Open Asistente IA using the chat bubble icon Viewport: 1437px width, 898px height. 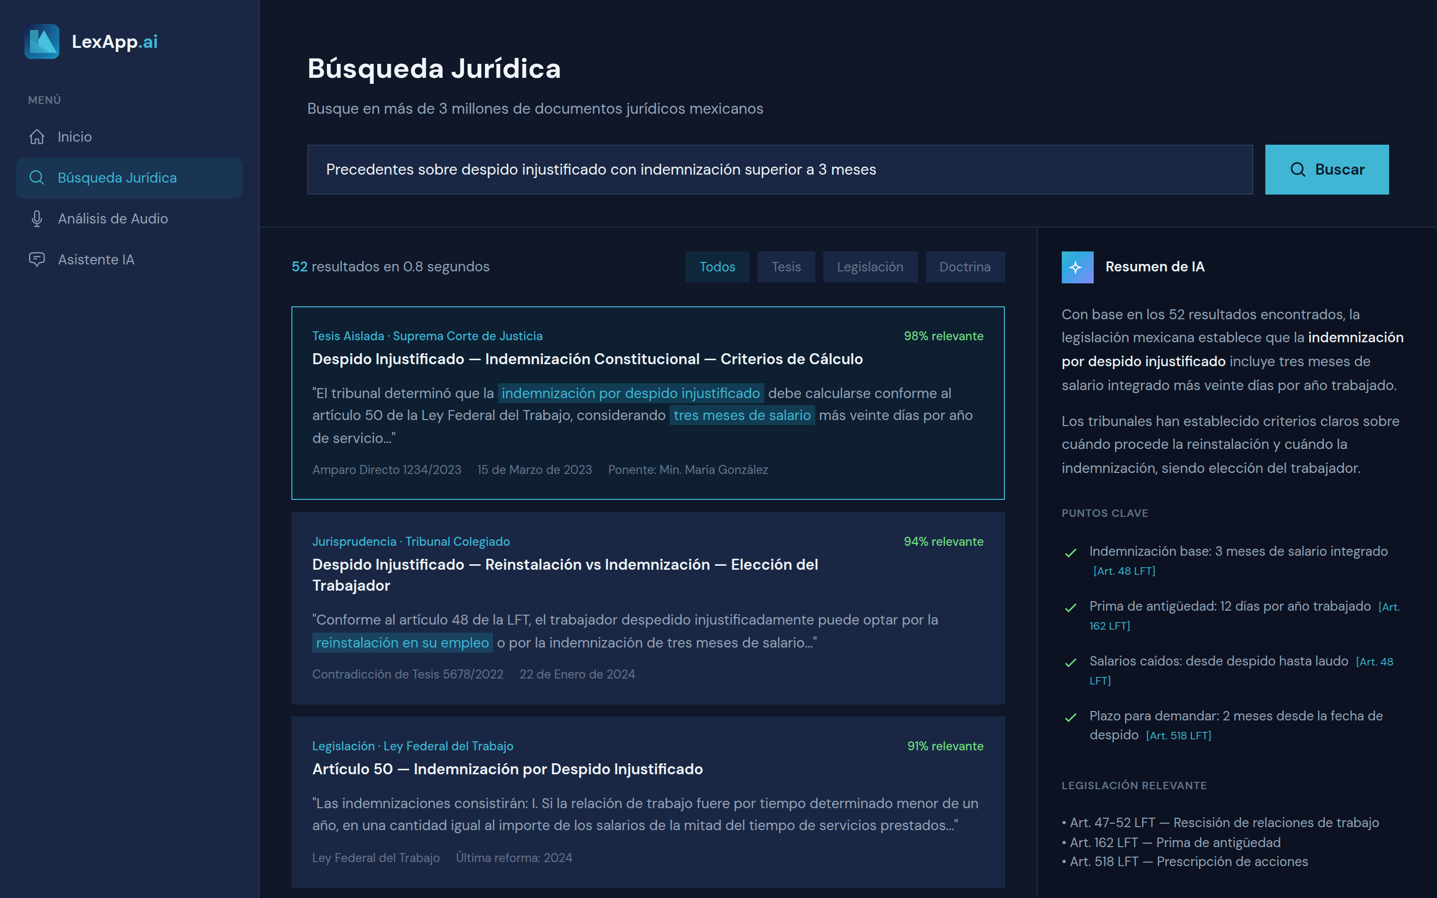click(37, 259)
